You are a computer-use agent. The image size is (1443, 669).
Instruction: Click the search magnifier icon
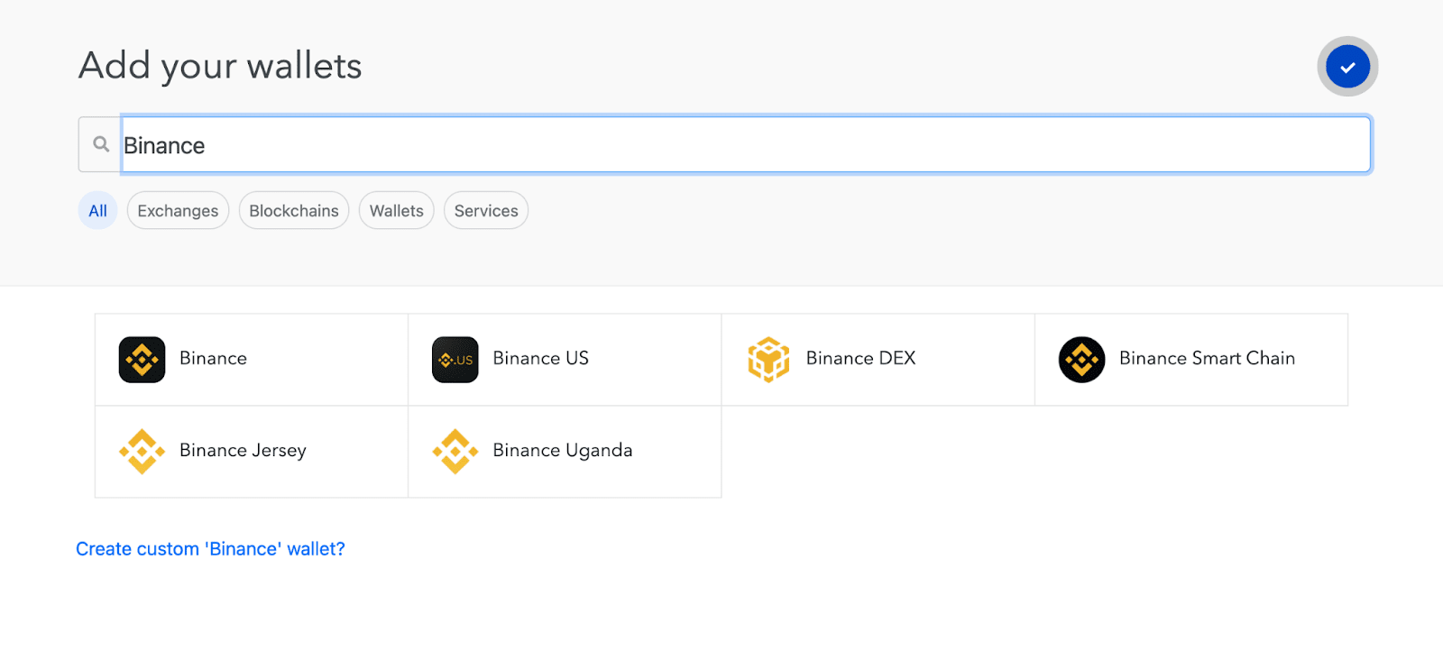tap(101, 144)
